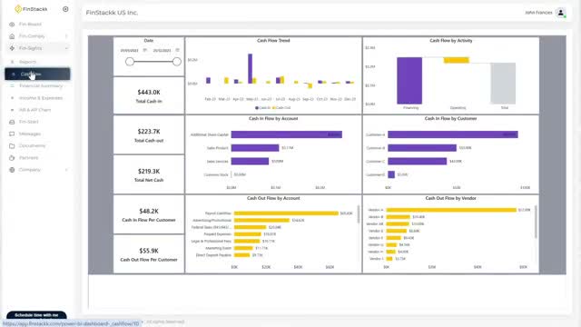Click the Sales Product bar
The width and height of the screenshot is (581, 327).
click(x=255, y=148)
